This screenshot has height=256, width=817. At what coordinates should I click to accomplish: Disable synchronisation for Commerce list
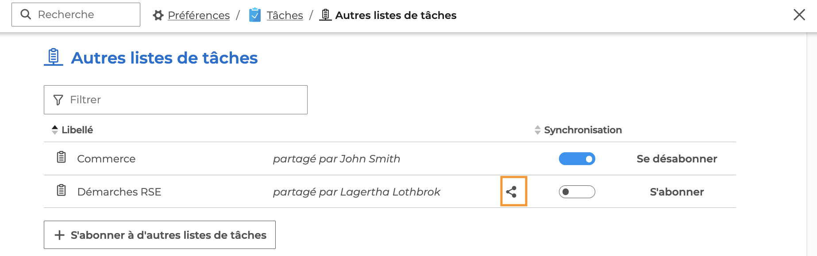point(577,159)
